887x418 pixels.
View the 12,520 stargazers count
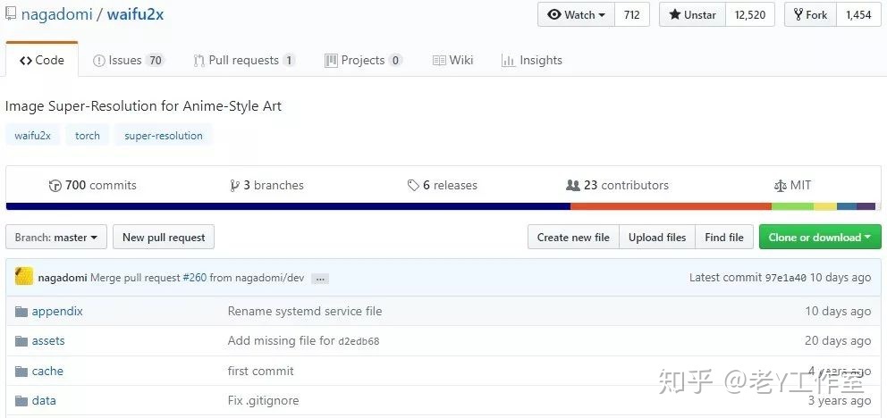pos(750,14)
